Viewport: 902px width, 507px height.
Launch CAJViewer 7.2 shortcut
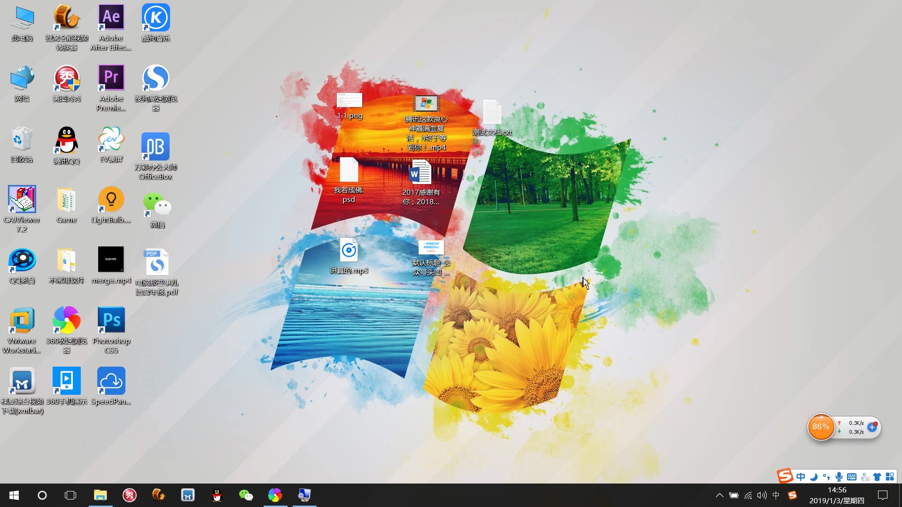22,209
